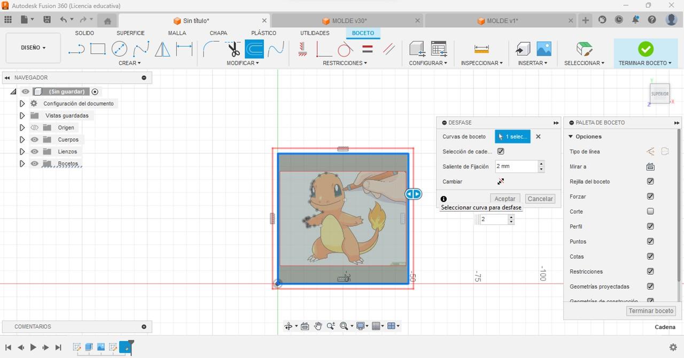Viewport: 684px width, 358px height.
Task: Select the Fillet sketch tool
Action: pyautogui.click(x=211, y=49)
